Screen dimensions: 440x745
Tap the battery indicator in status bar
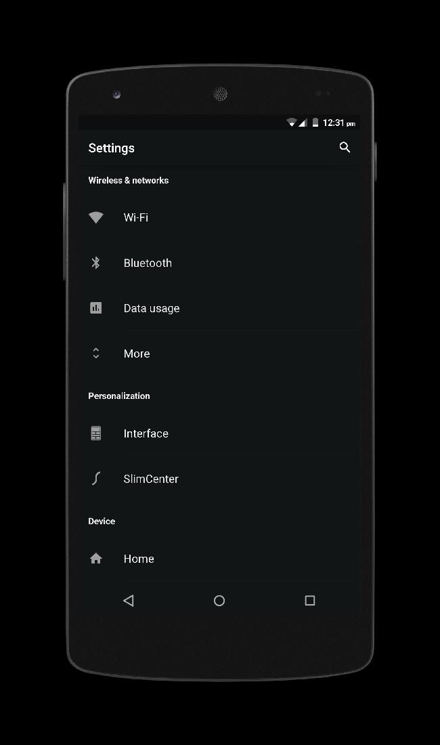315,123
